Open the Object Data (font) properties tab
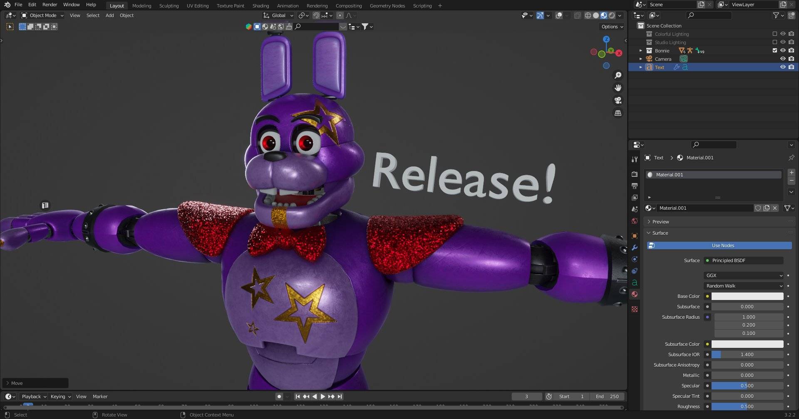799x419 pixels. pyautogui.click(x=634, y=283)
